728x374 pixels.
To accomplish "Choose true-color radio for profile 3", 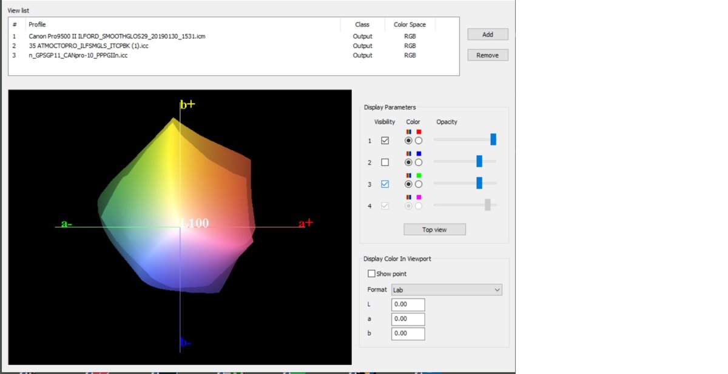I will pyautogui.click(x=408, y=184).
